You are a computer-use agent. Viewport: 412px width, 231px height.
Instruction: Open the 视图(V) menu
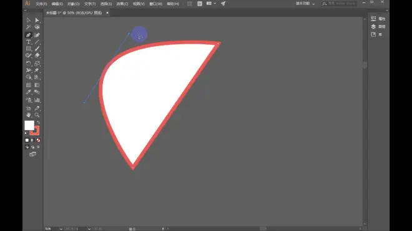coord(139,4)
